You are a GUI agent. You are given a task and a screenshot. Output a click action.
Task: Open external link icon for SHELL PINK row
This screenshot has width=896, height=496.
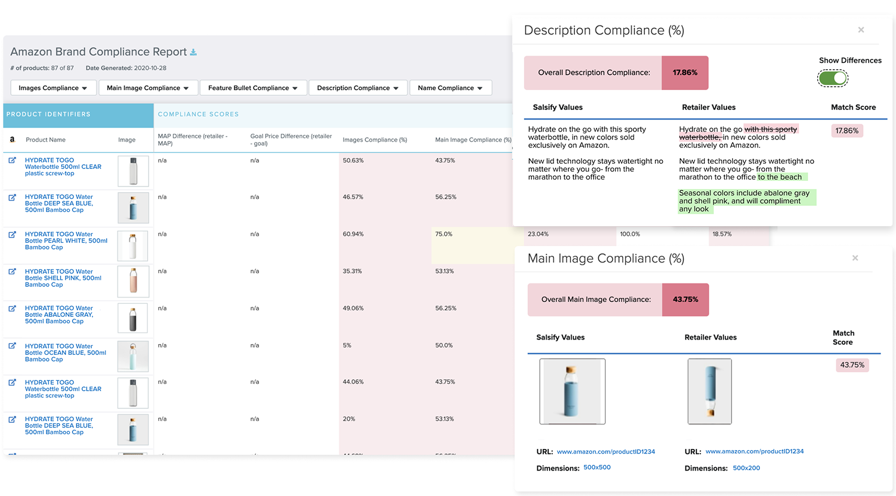point(12,272)
